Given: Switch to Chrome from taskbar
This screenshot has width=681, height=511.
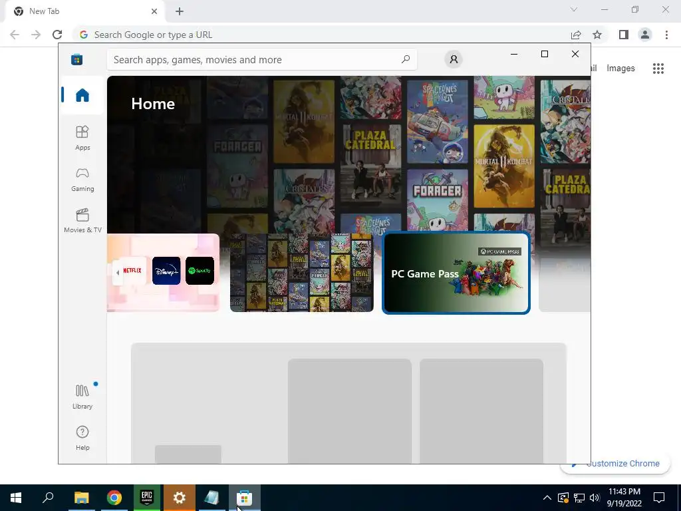Looking at the screenshot, I should coord(114,498).
